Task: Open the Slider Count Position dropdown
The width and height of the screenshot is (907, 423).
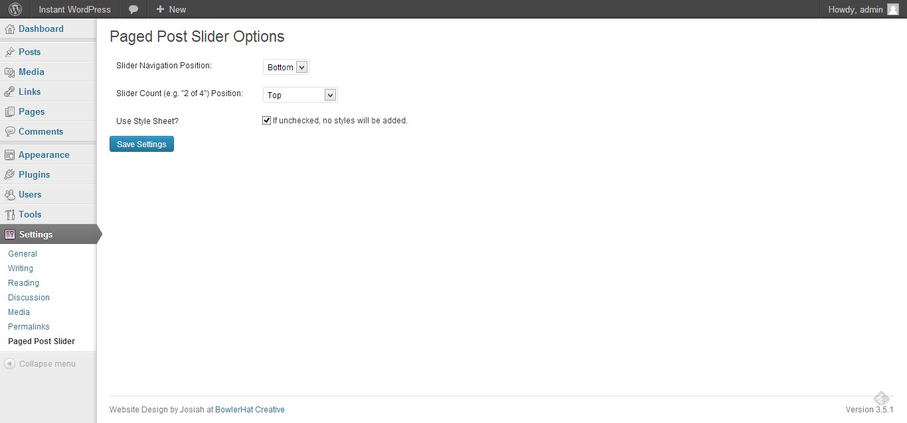Action: [x=300, y=95]
